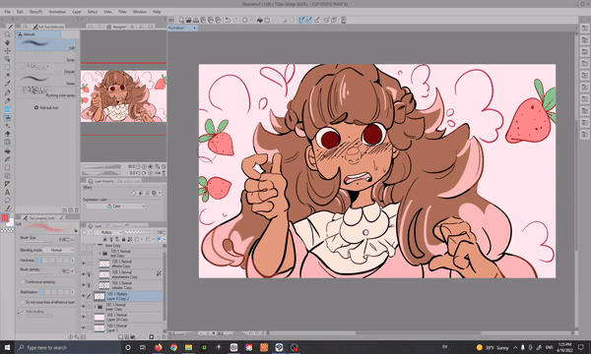Expand Stabilization options arrow

tap(72, 292)
